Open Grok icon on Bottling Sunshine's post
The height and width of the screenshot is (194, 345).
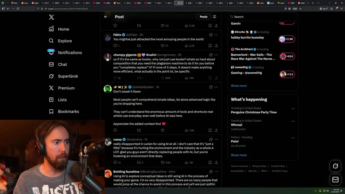click(x=211, y=172)
